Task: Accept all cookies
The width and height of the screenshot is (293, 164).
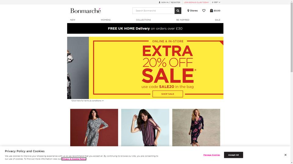Action: [x=233, y=155]
